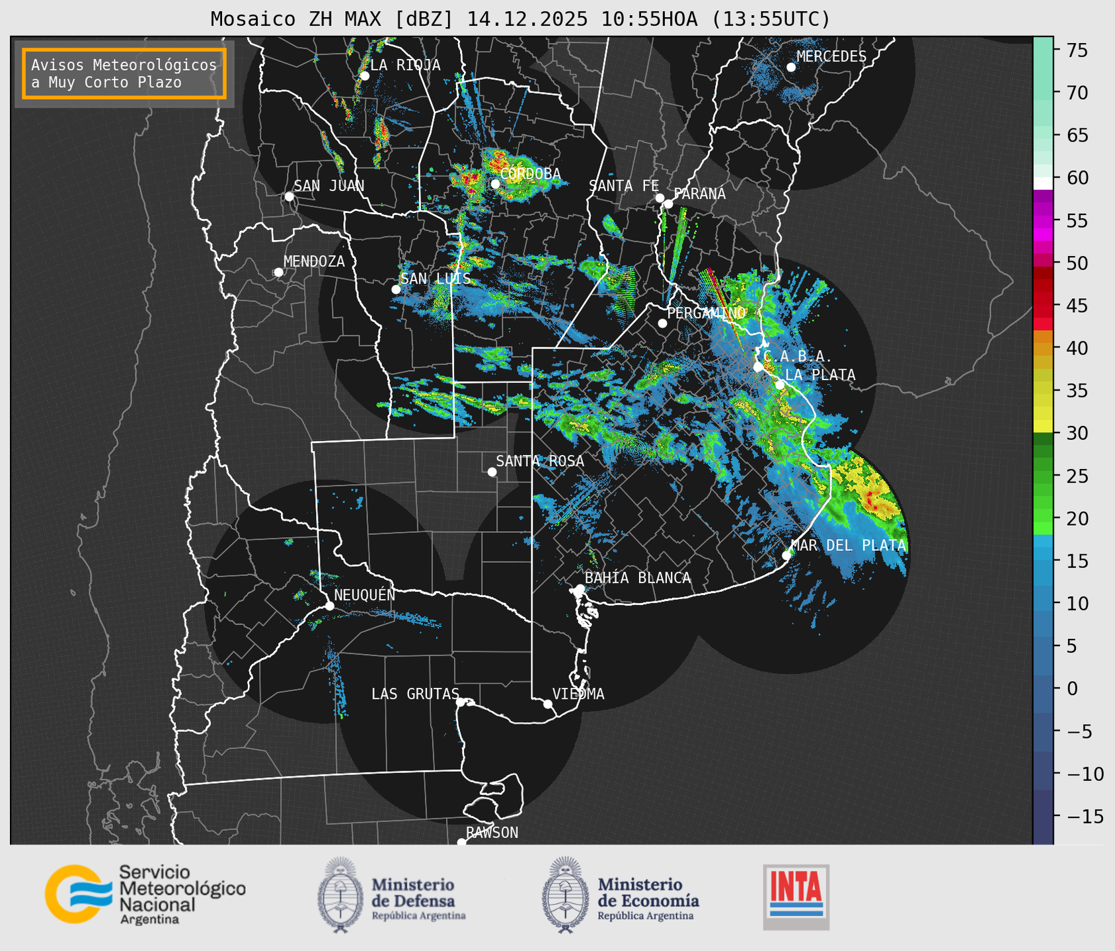Click the BAHÍA BLANCA map label
1115x951 pixels.
[638, 578]
